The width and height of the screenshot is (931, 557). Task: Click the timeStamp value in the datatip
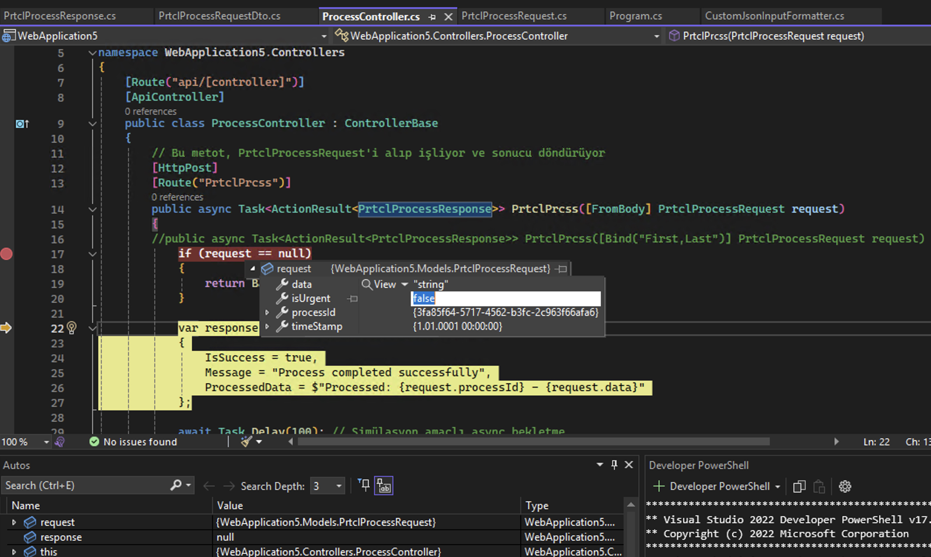458,326
